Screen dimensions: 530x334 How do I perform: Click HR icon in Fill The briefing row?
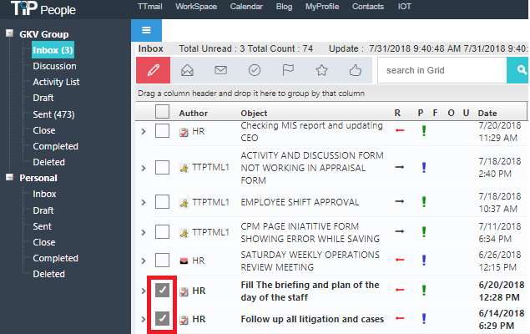[x=184, y=291]
